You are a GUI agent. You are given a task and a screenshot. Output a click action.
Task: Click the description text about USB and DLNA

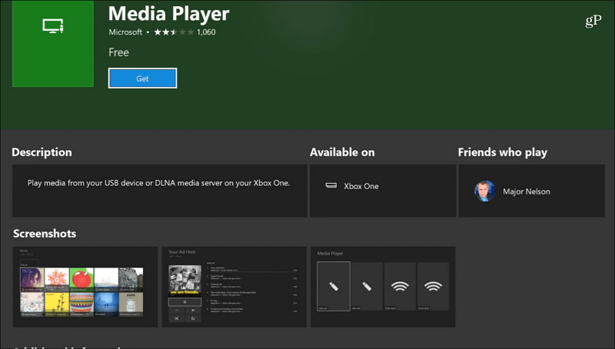click(x=158, y=183)
